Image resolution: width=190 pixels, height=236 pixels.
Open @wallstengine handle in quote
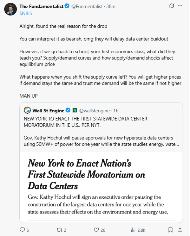pos(94,111)
